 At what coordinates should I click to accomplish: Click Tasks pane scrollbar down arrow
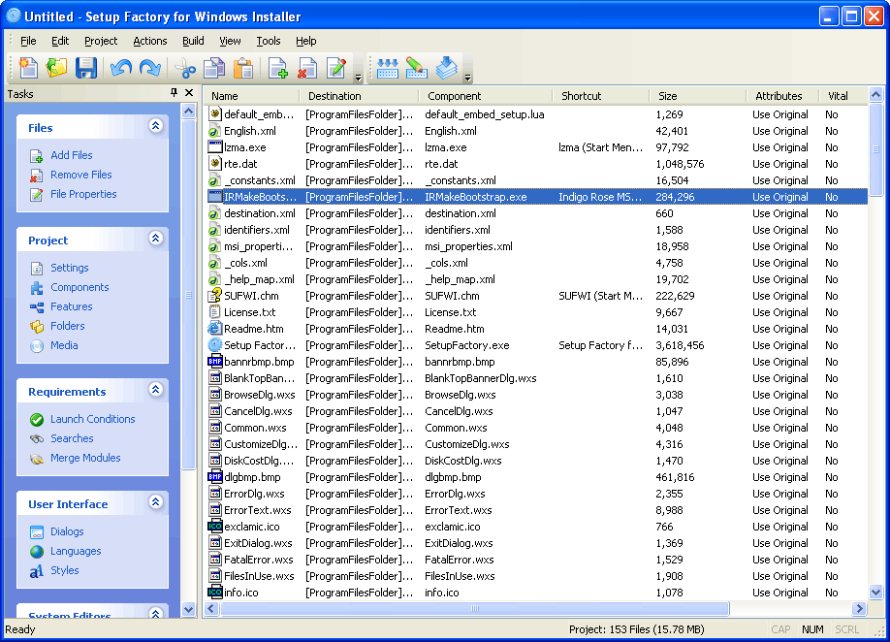(x=189, y=610)
